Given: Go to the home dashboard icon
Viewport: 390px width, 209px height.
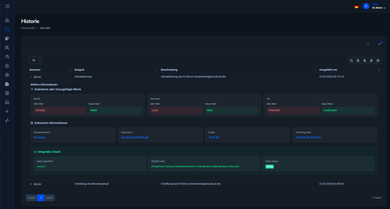Looking at the screenshot, I should (7, 20).
